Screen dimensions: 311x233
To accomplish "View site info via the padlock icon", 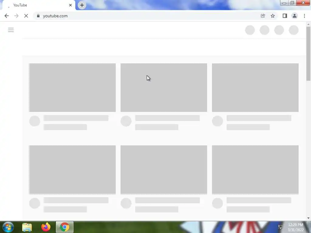I will tap(38, 16).
